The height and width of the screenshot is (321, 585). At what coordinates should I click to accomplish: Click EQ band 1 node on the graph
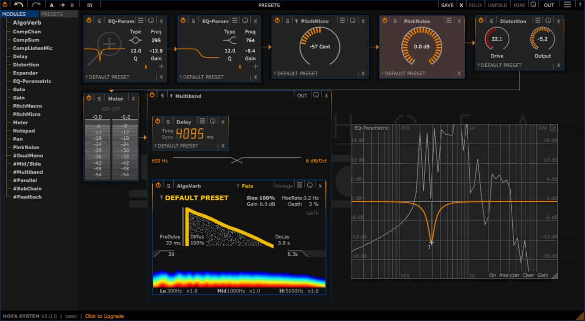pyautogui.click(x=431, y=242)
